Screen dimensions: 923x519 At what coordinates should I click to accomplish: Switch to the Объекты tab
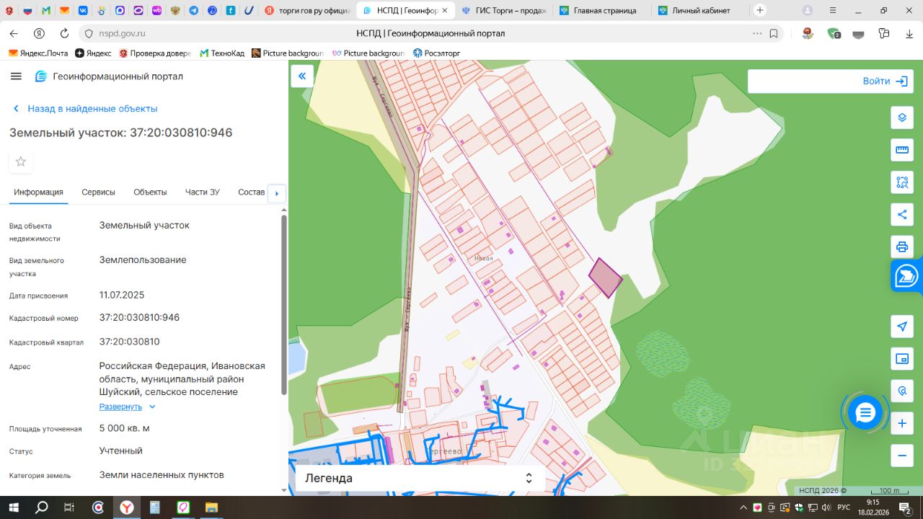(x=150, y=192)
